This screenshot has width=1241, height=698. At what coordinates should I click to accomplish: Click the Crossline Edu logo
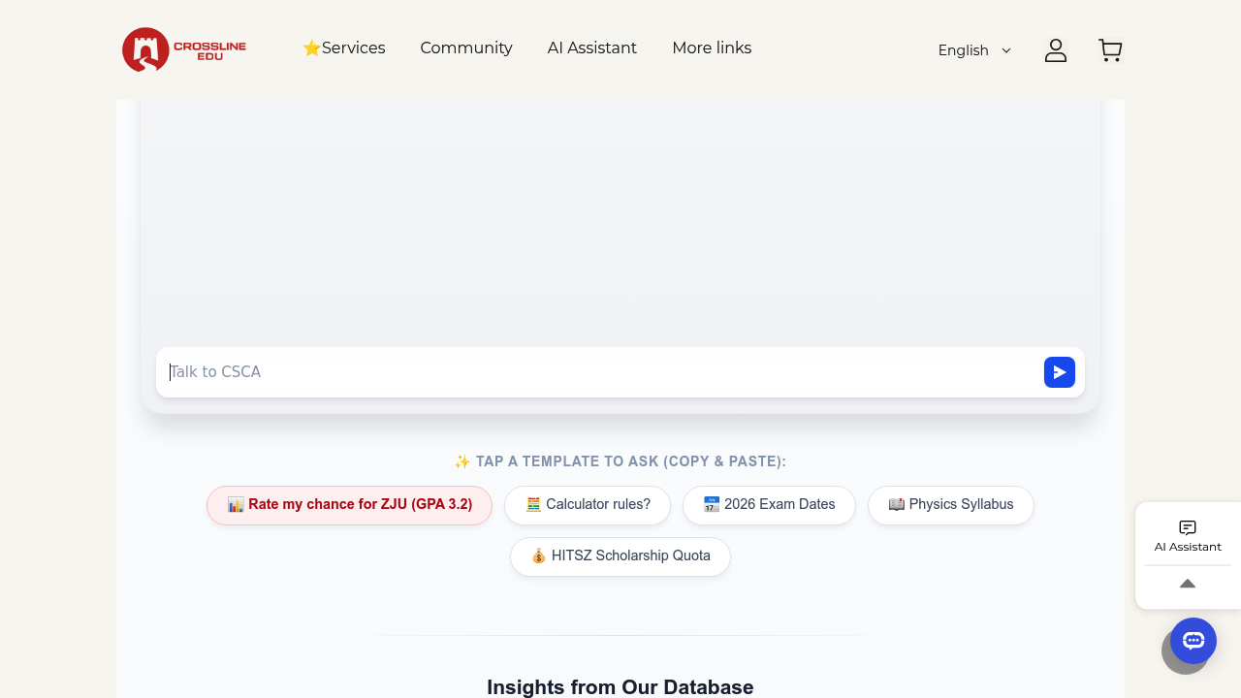click(184, 49)
